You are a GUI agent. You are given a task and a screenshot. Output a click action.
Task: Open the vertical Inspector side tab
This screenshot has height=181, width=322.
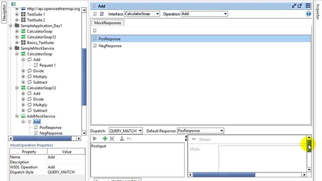[317, 12]
